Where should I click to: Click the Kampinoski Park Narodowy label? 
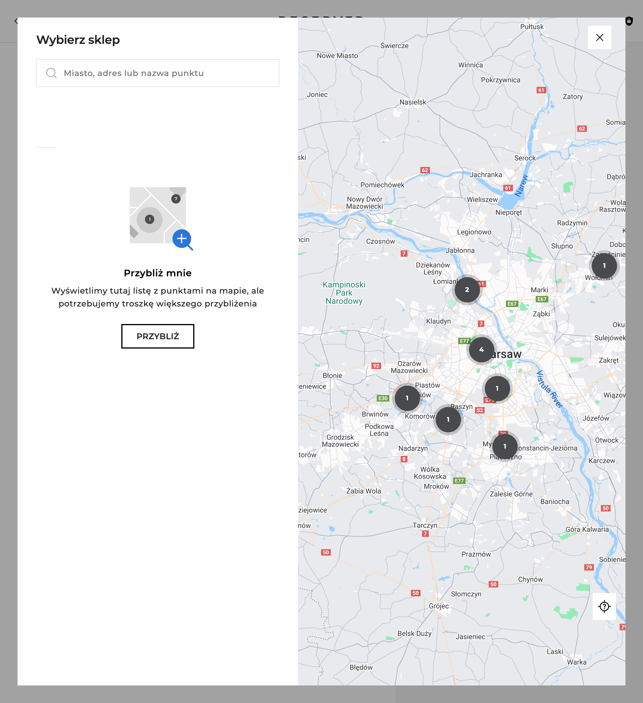(344, 293)
